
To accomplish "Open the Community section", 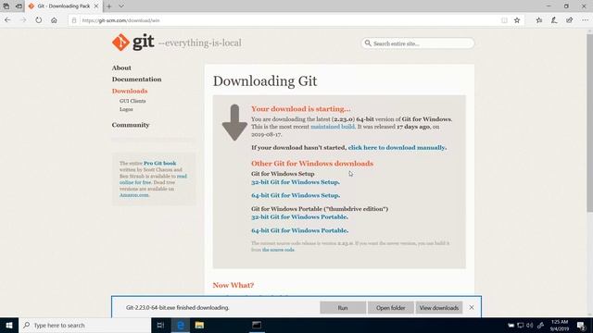I will pyautogui.click(x=131, y=125).
